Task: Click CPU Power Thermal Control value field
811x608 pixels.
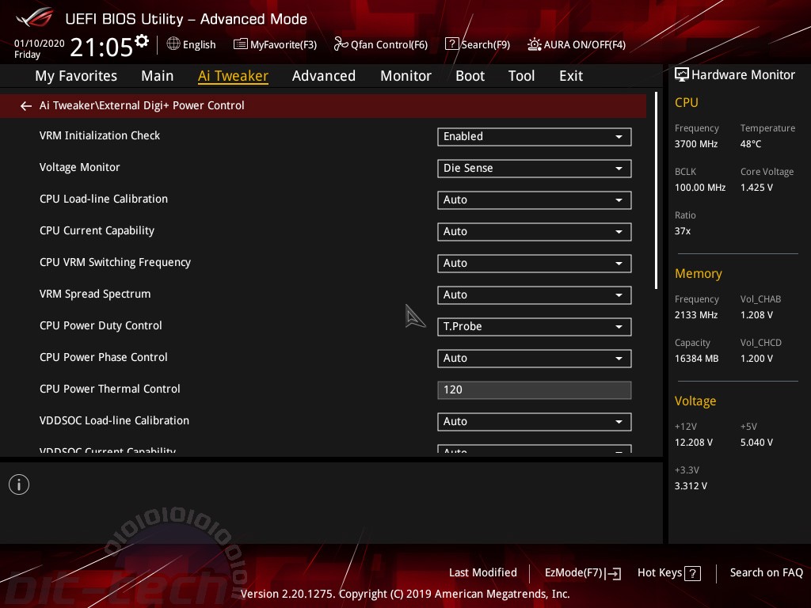Action: pos(535,389)
